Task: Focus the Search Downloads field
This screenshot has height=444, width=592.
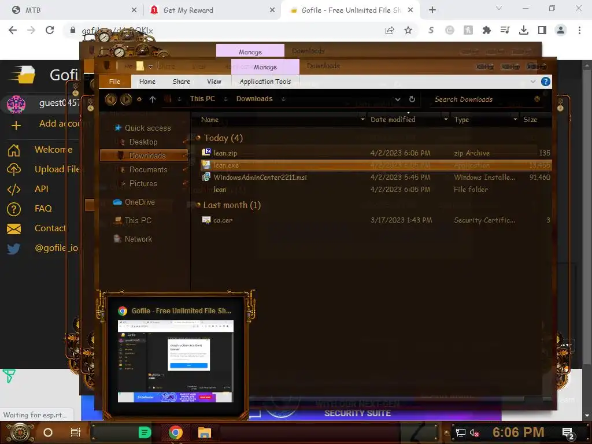Action: coord(487,99)
